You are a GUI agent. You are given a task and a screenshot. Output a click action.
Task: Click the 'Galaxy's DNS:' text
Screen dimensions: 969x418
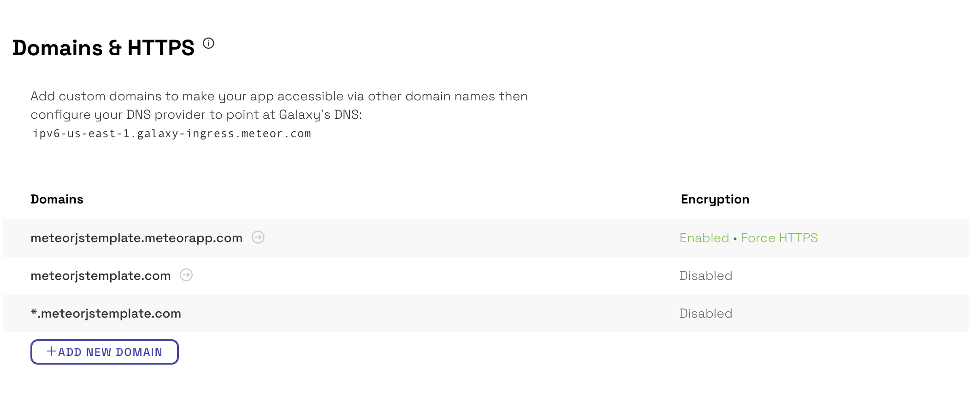(320, 115)
